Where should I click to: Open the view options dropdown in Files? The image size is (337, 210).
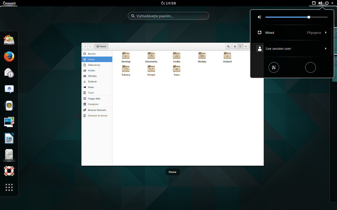pos(246,46)
